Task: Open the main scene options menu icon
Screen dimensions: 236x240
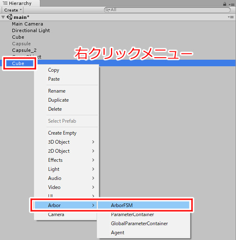Action: click(x=231, y=17)
